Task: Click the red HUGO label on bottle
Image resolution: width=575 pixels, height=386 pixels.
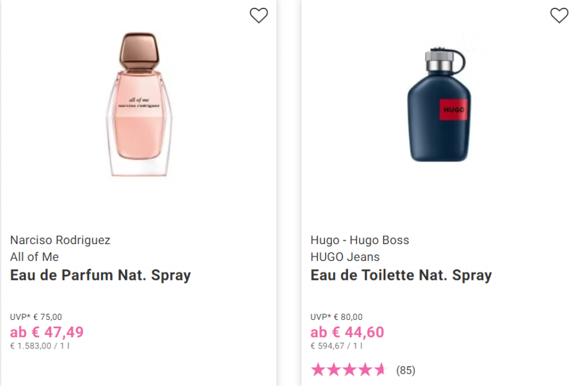Action: tap(454, 109)
